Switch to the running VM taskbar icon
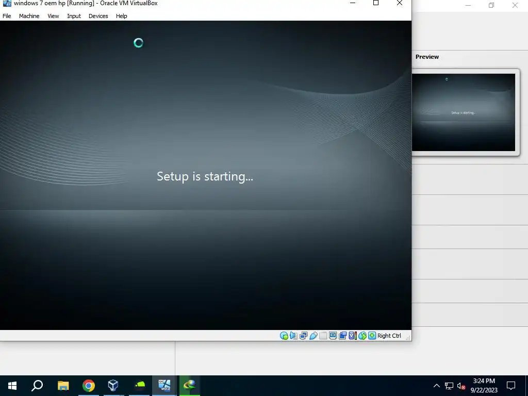 pyautogui.click(x=164, y=386)
